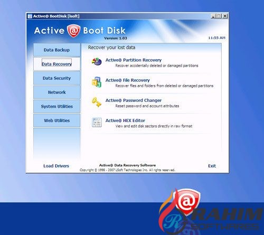264x235 pixels.
Task: Click 'Recover files and folders from deleted' description
Action: tap(164, 86)
